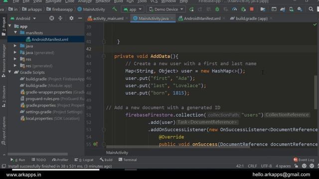Image resolution: width=319 pixels, height=179 pixels.
Task: Click the Rerun app icon
Action: coord(191,9)
